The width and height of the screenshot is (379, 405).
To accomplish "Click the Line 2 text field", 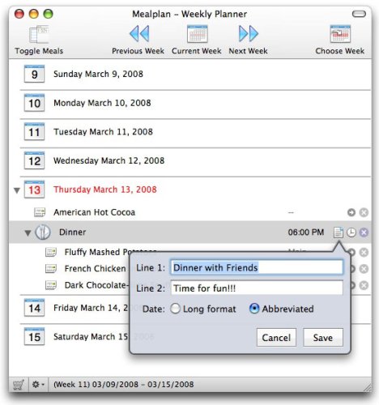I will (x=257, y=288).
